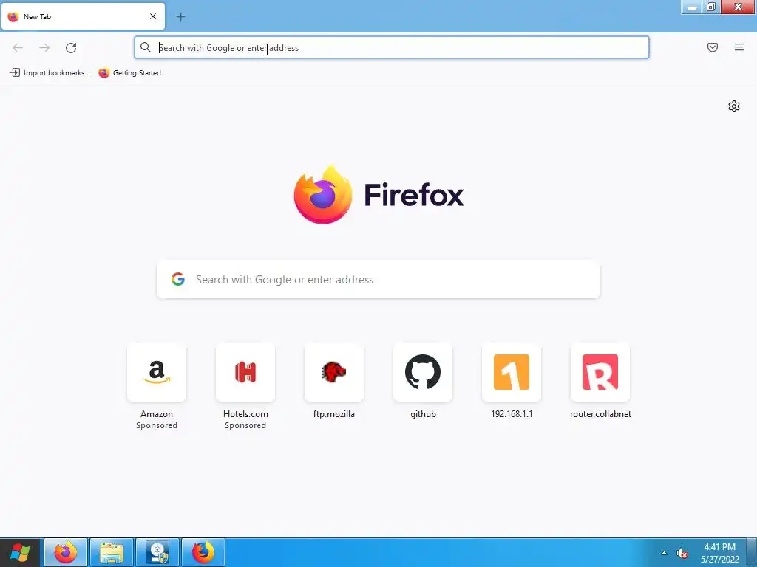Click the first Firefox taskbar icon
757x567 pixels.
[x=66, y=552]
